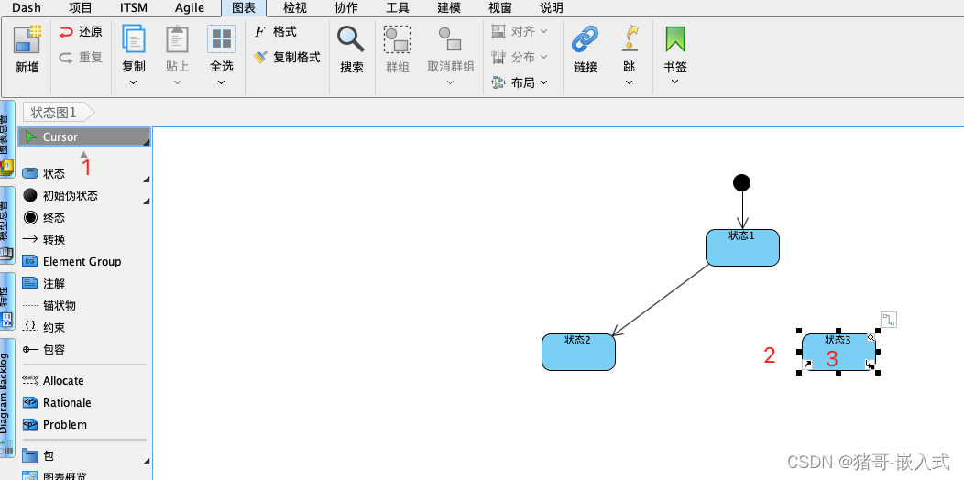Switch to the 建模 tab
The width and height of the screenshot is (964, 480).
[449, 8]
